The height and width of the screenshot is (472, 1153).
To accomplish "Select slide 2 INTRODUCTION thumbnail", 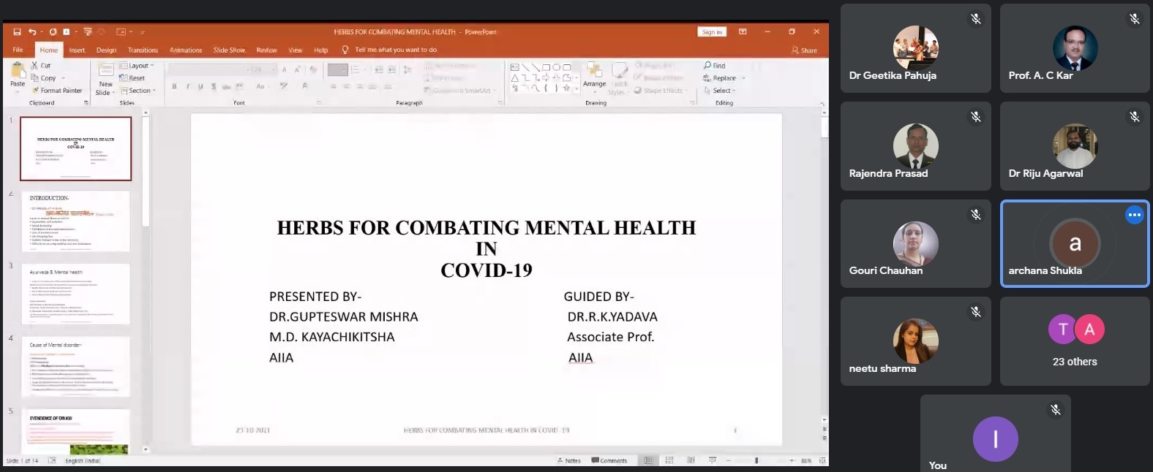I will (76, 221).
